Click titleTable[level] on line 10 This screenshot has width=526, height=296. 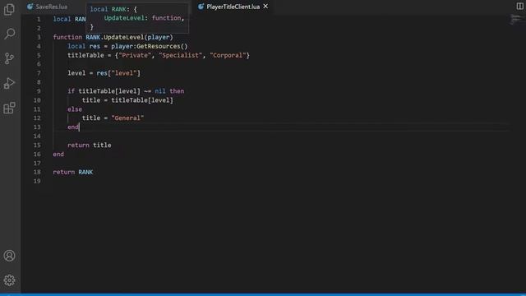[142, 100]
